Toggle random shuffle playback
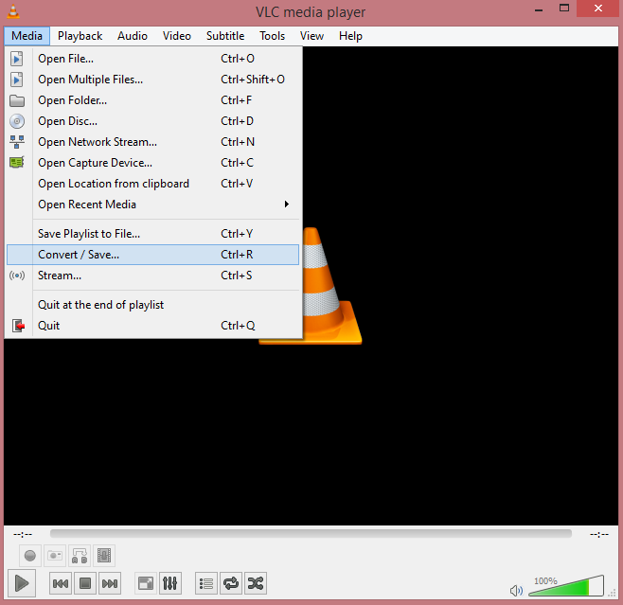This screenshot has height=605, width=623. coord(256,583)
